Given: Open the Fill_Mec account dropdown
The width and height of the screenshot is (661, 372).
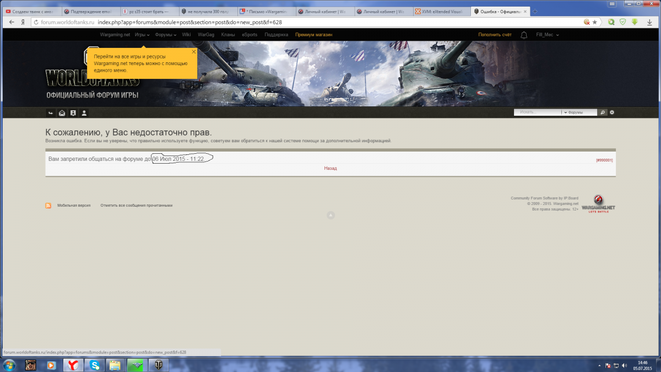Looking at the screenshot, I should 547,35.
